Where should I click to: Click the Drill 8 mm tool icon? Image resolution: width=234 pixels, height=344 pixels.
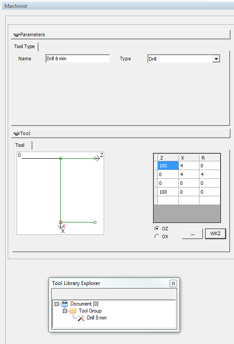pyautogui.click(x=81, y=318)
